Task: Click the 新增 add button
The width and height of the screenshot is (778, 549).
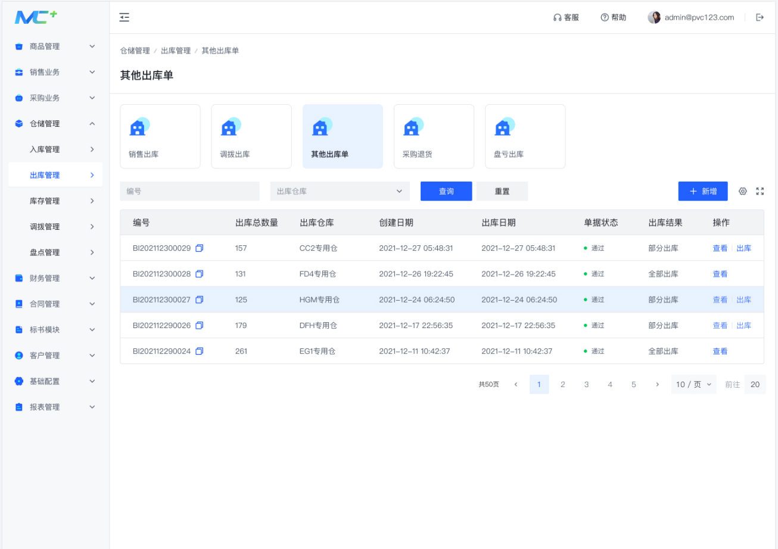Action: point(703,191)
